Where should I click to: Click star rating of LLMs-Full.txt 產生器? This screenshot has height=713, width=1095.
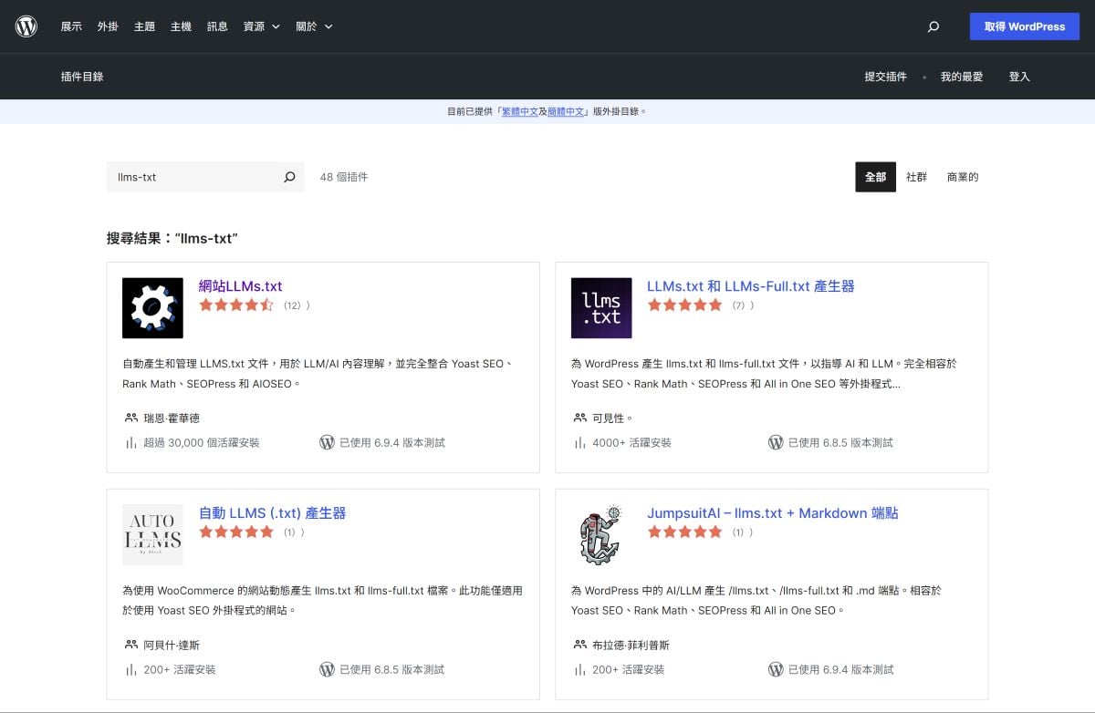click(685, 305)
